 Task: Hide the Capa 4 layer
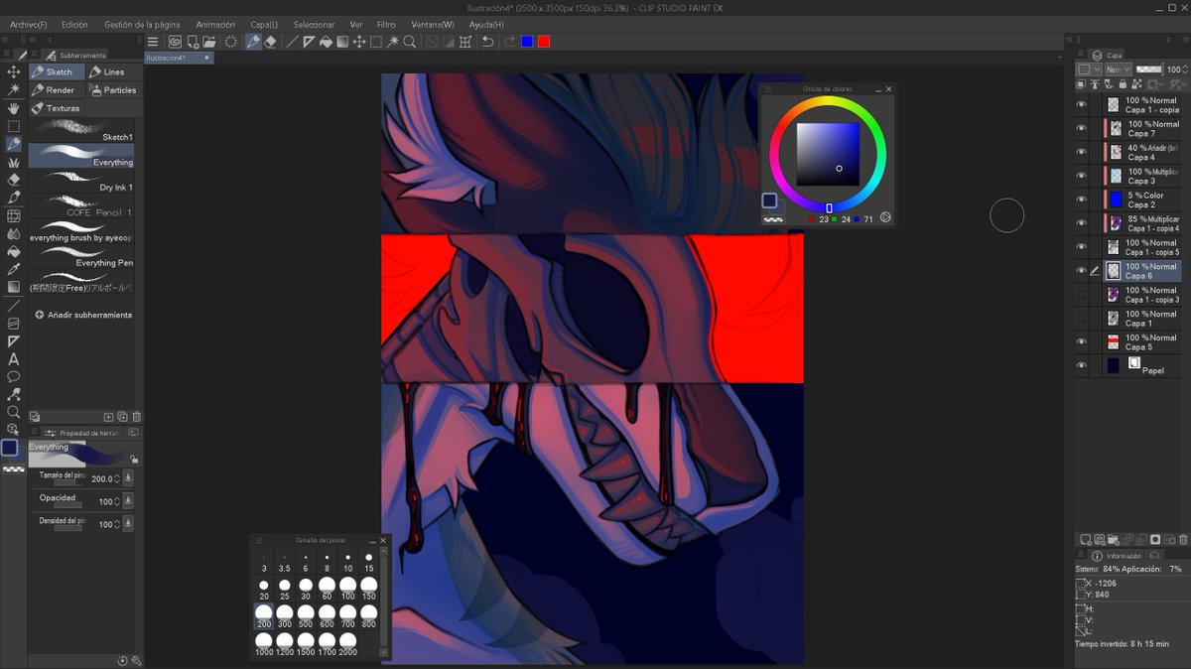(x=1082, y=152)
